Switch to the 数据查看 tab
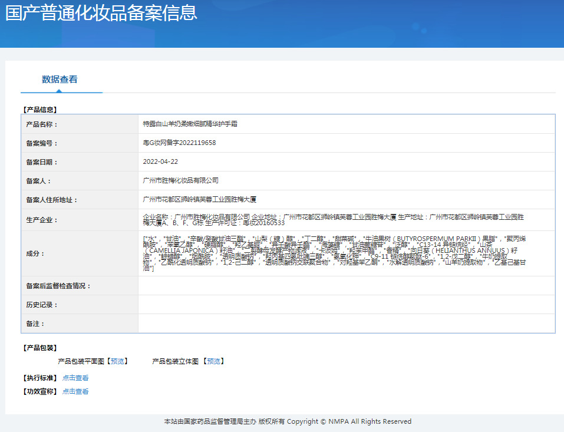564x432 pixels. (61, 78)
